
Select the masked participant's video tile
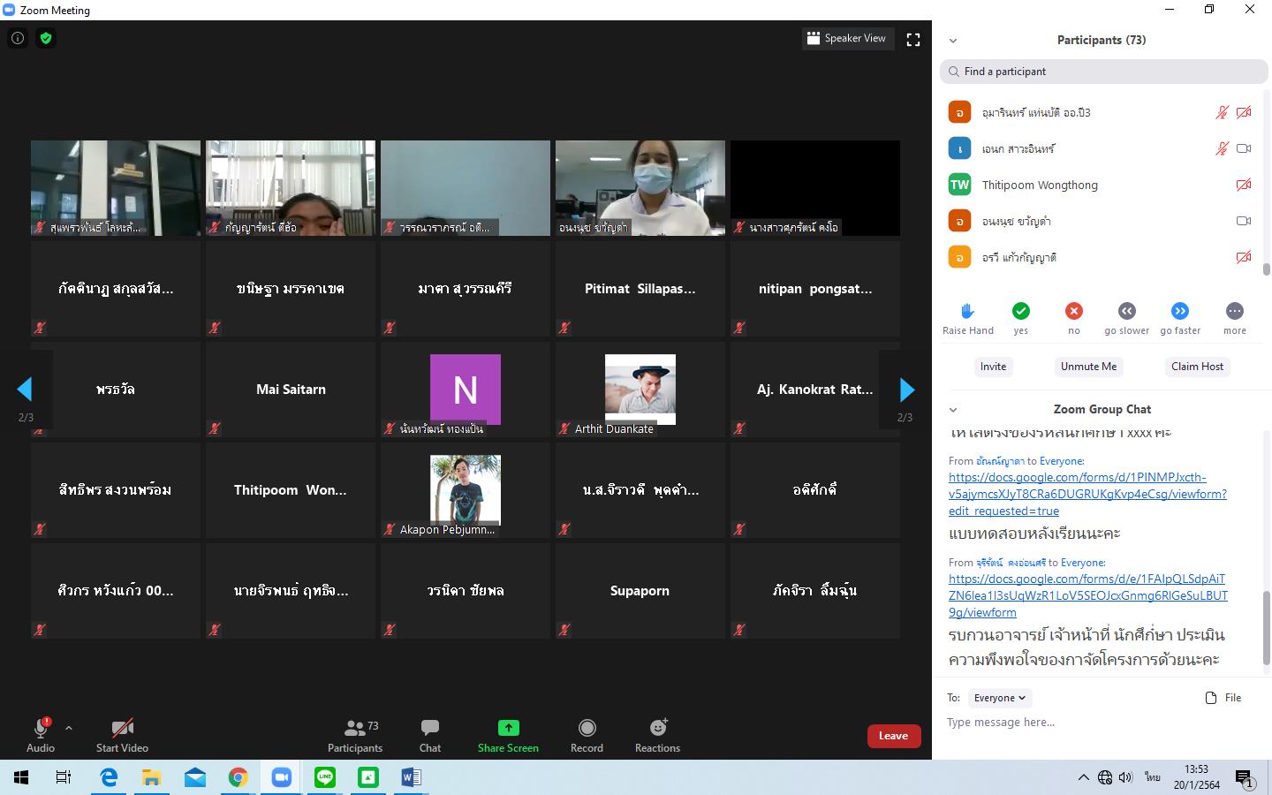coord(640,188)
